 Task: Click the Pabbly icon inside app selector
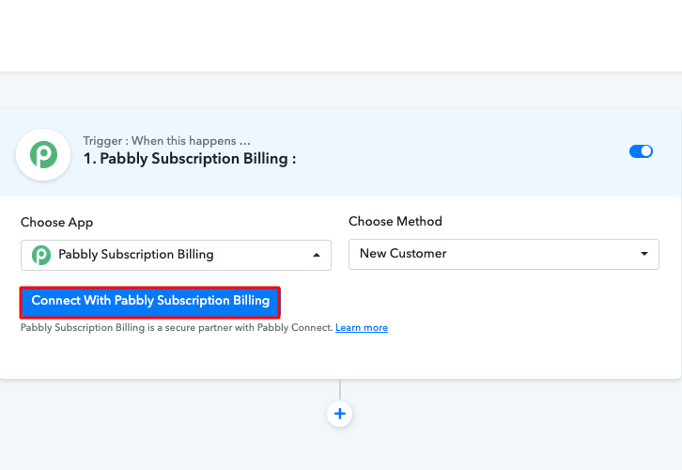pyautogui.click(x=41, y=255)
